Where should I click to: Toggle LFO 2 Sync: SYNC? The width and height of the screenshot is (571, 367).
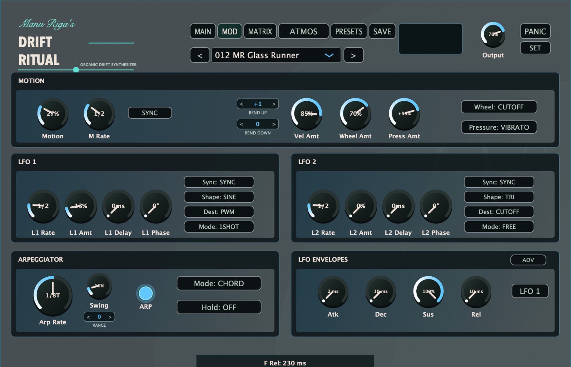[x=499, y=182]
